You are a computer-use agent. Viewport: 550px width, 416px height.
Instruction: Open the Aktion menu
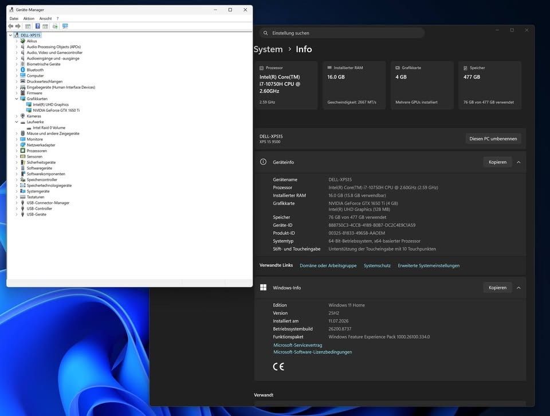coord(29,18)
